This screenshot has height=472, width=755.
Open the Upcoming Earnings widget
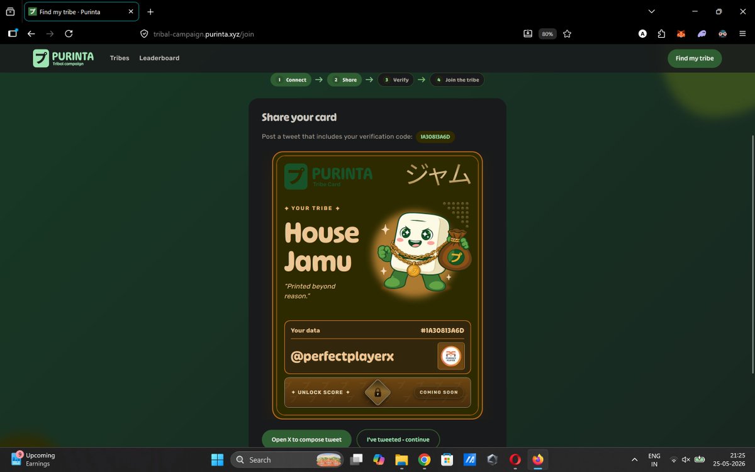35,459
